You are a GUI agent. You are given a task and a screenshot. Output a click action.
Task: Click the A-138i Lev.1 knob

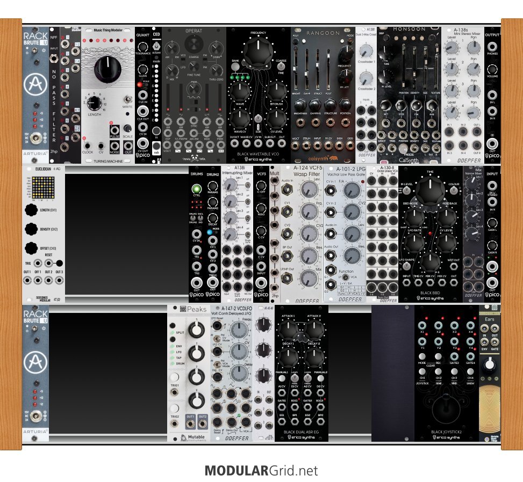point(230,184)
